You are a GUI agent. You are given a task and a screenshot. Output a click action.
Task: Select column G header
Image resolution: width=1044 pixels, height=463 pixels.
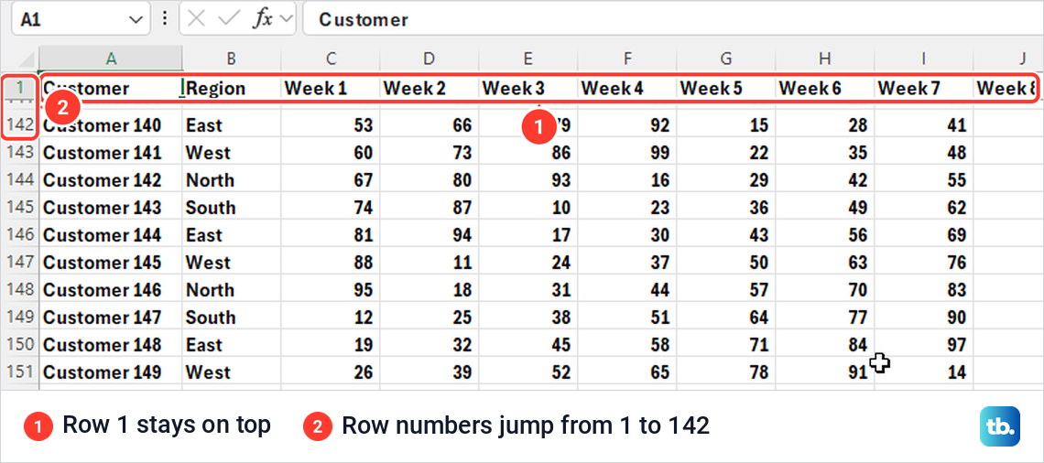coord(725,59)
